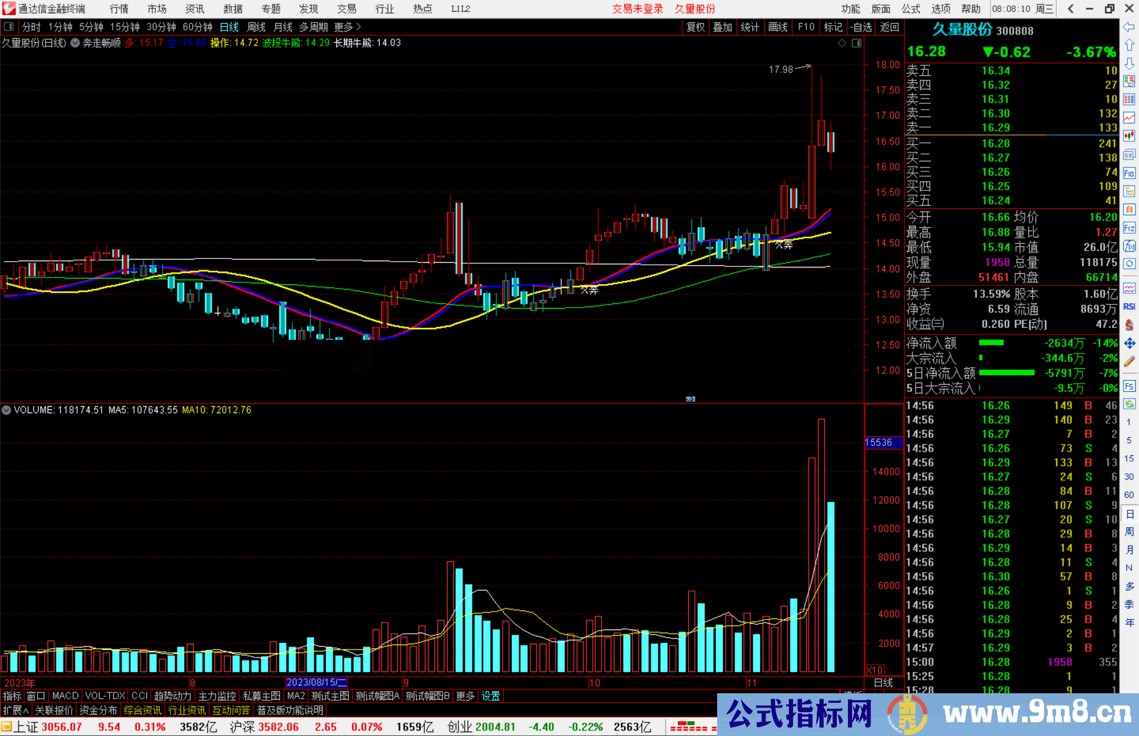Click the trend line chart sidebar icon
Screen dimensions: 1139x736
coord(1129,117)
